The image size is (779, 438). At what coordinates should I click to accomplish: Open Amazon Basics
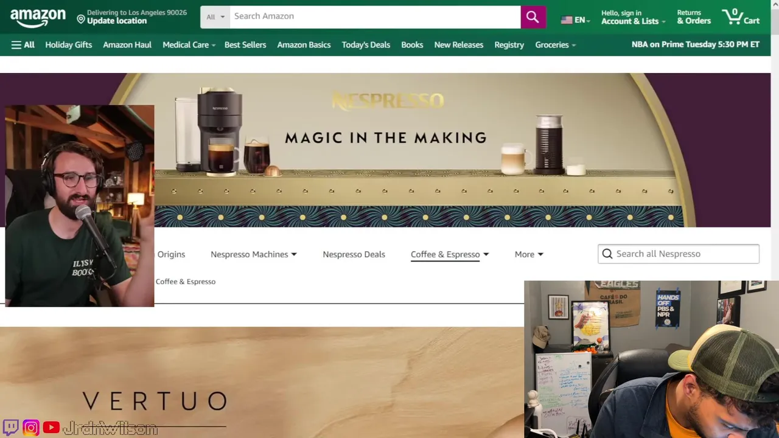click(304, 45)
